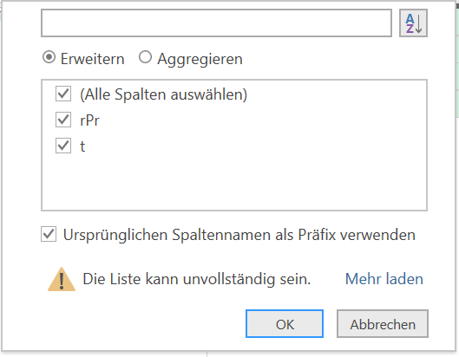Click empty space in the column list box
This screenshot has width=459, height=357.
tap(234, 183)
